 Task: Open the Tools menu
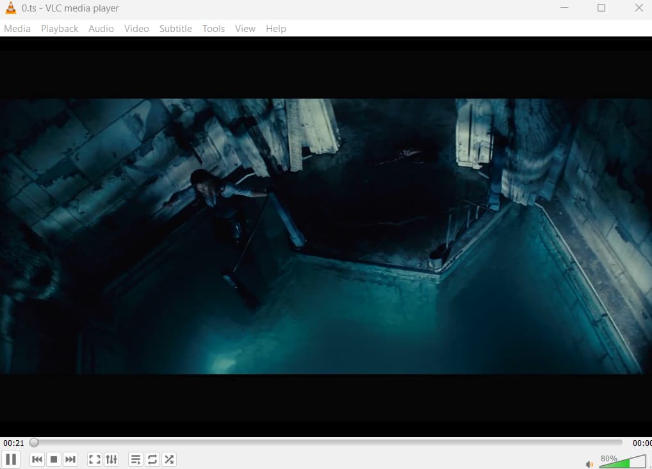(x=213, y=28)
